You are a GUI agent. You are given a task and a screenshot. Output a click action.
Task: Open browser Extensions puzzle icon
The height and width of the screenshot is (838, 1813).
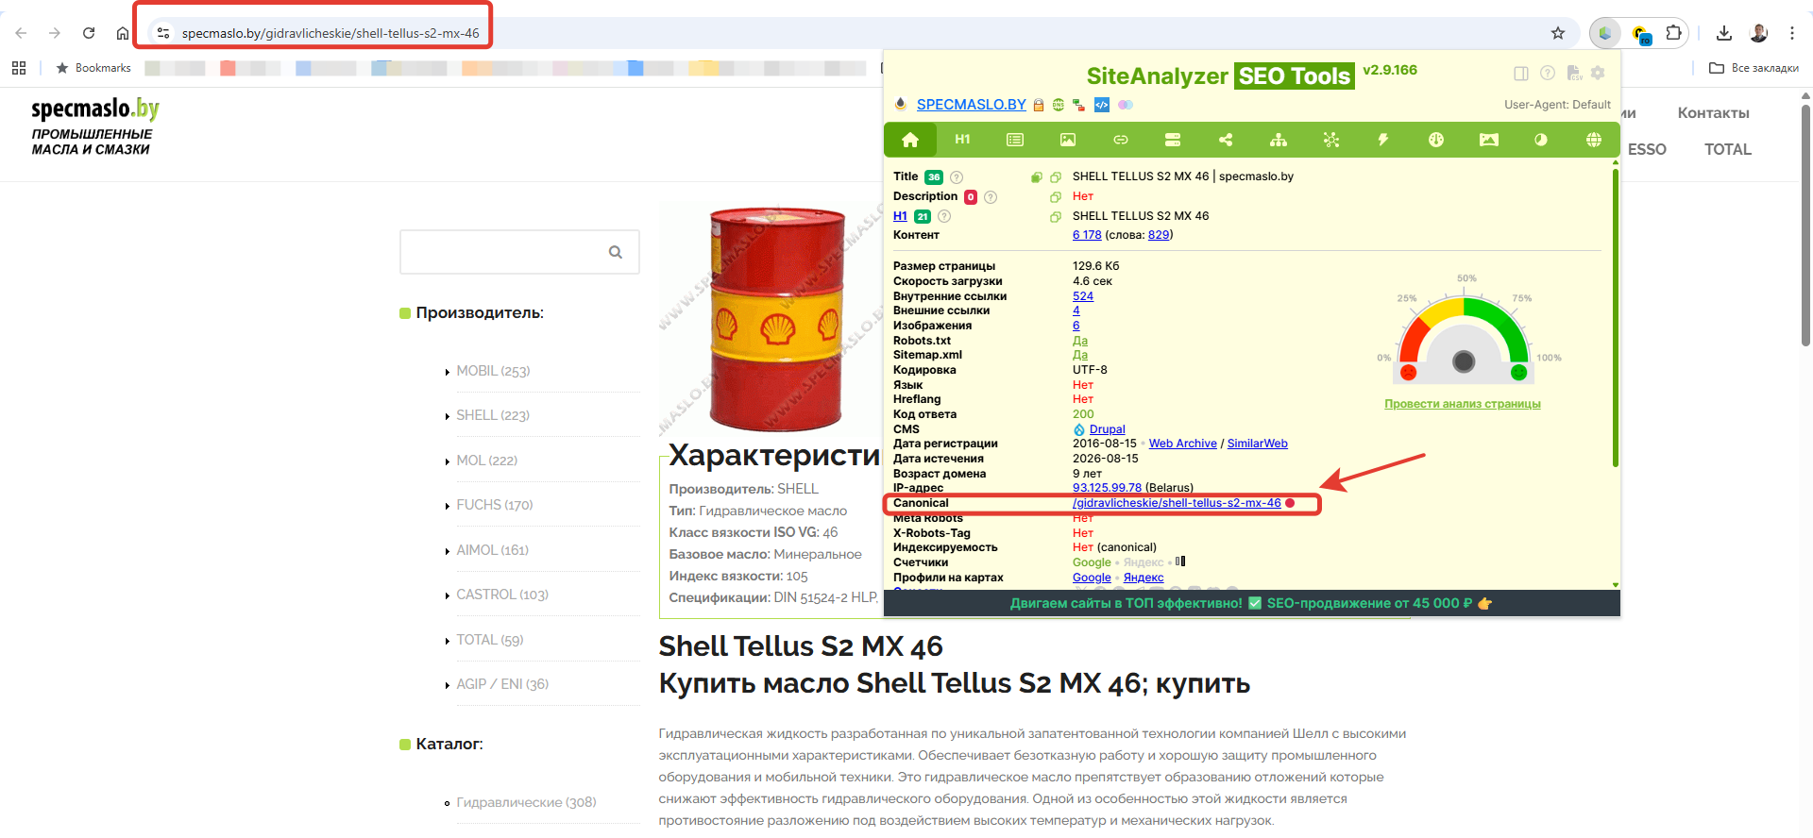1673,33
